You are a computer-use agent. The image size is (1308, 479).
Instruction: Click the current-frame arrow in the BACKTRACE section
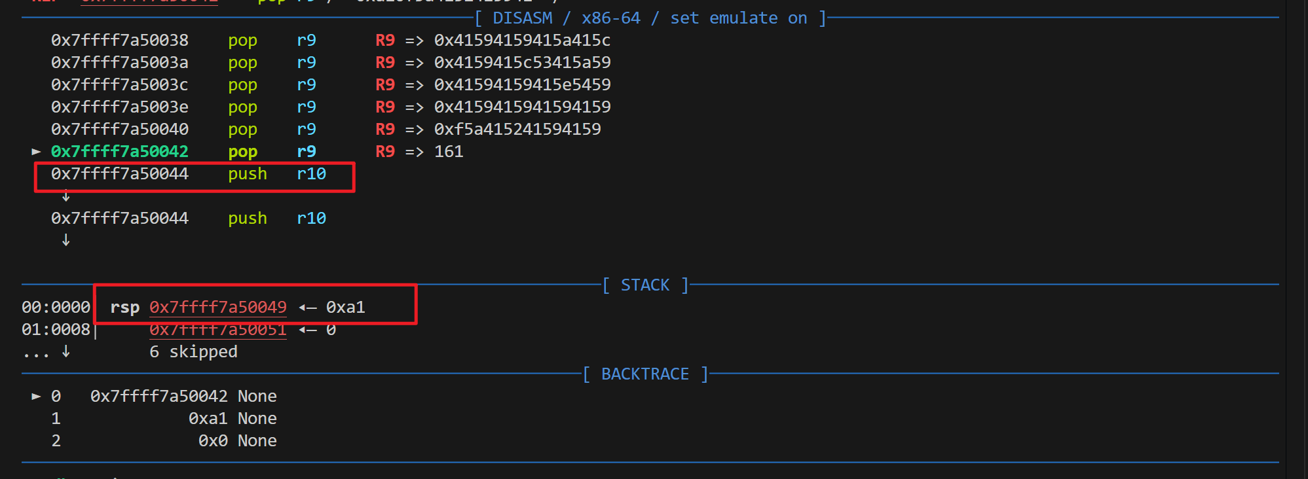36,397
